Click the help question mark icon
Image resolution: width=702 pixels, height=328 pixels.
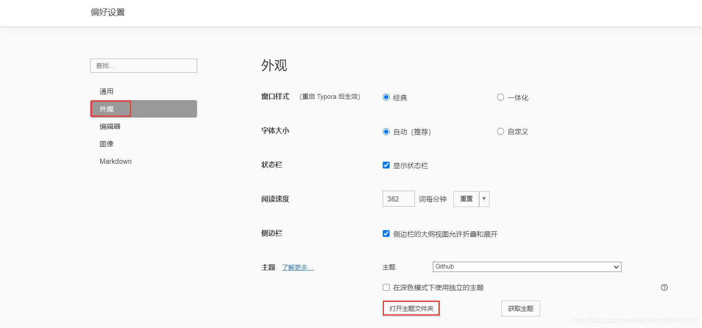point(664,287)
